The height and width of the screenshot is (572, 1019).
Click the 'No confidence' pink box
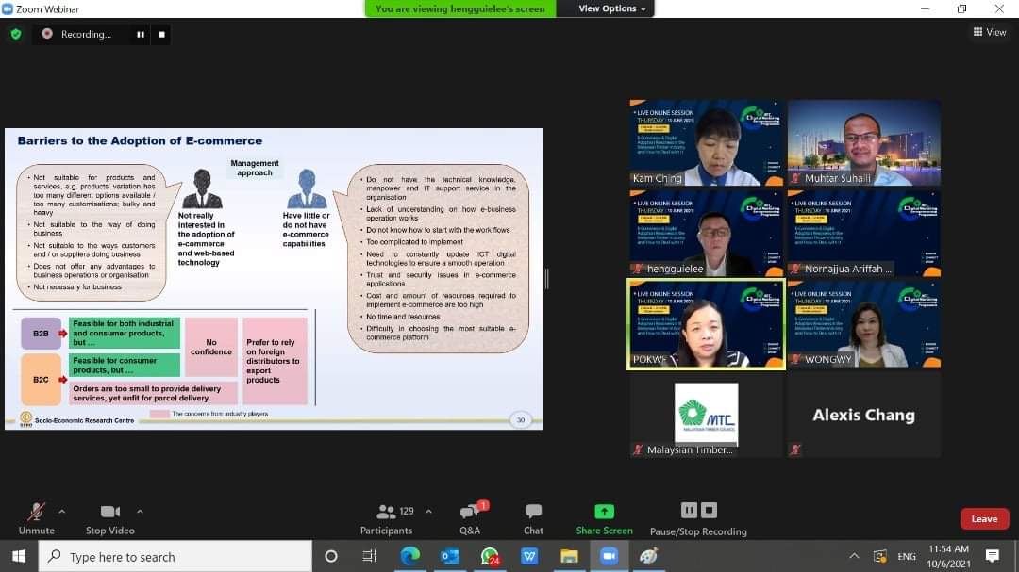211,347
